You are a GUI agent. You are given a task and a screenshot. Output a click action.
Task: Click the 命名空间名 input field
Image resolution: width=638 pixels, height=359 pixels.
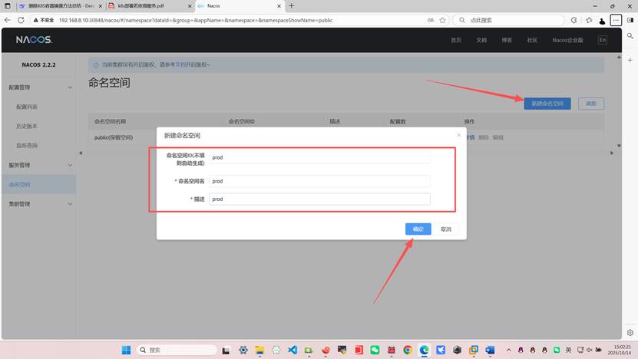click(x=319, y=181)
